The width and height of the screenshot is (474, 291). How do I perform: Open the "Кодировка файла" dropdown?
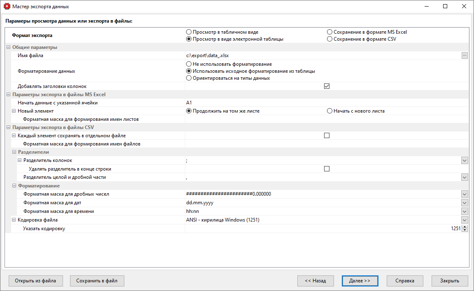[x=465, y=219]
